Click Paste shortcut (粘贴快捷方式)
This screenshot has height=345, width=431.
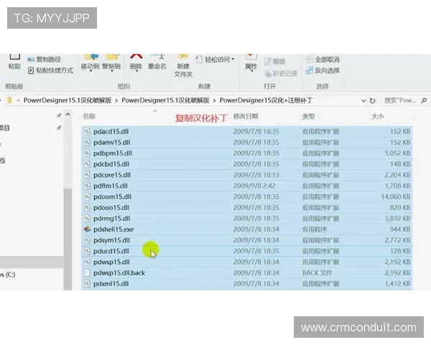point(50,70)
